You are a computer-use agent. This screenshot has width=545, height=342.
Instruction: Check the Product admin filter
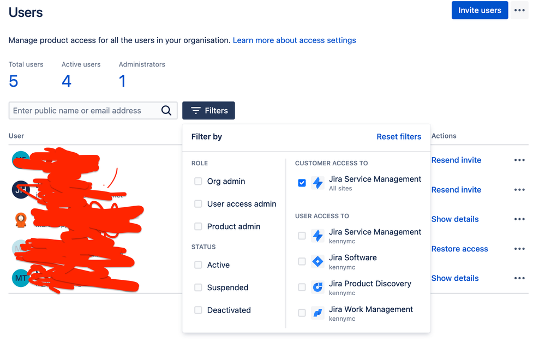coord(198,226)
